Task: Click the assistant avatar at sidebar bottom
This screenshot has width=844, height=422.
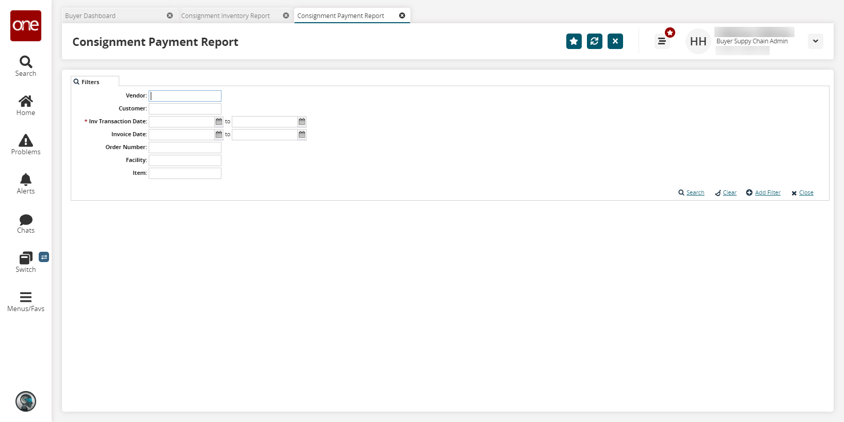Action: tap(26, 401)
